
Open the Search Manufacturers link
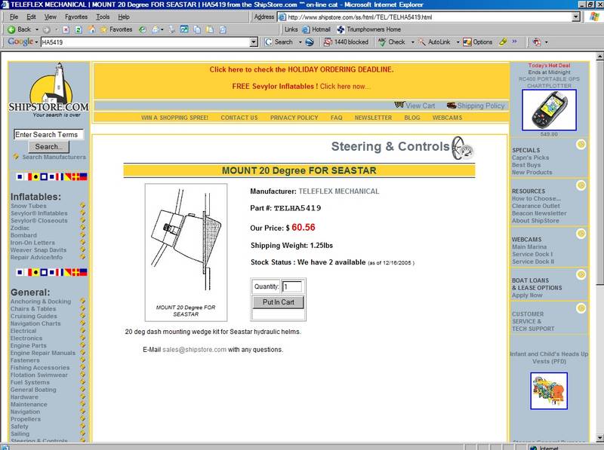tap(54, 157)
